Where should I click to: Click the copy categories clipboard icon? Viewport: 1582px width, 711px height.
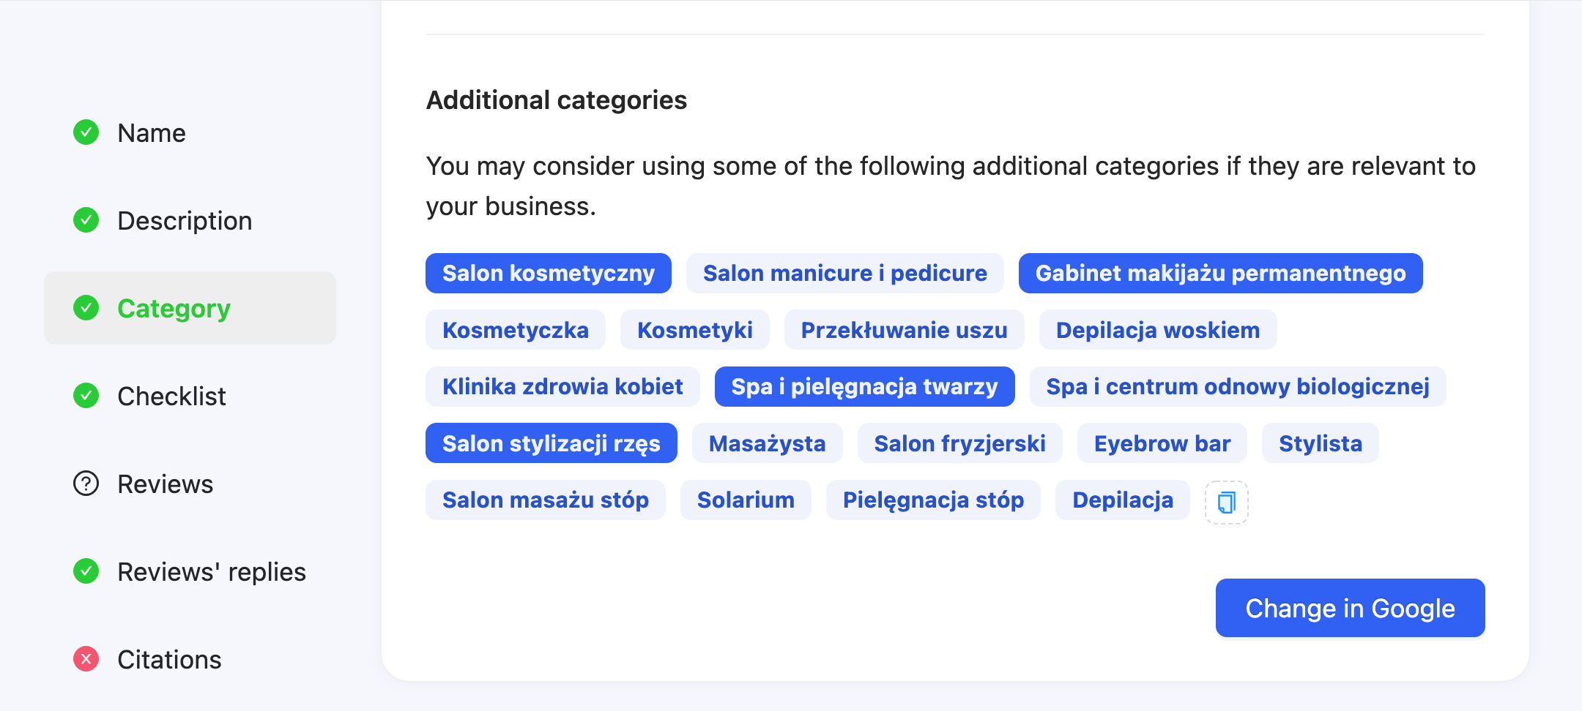(x=1227, y=503)
